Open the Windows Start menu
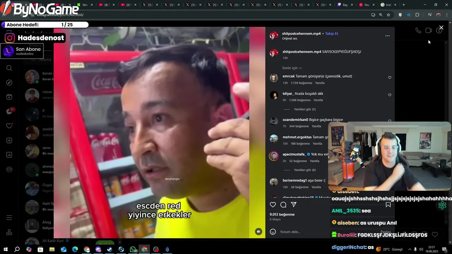The height and width of the screenshot is (254, 452). coord(5,249)
